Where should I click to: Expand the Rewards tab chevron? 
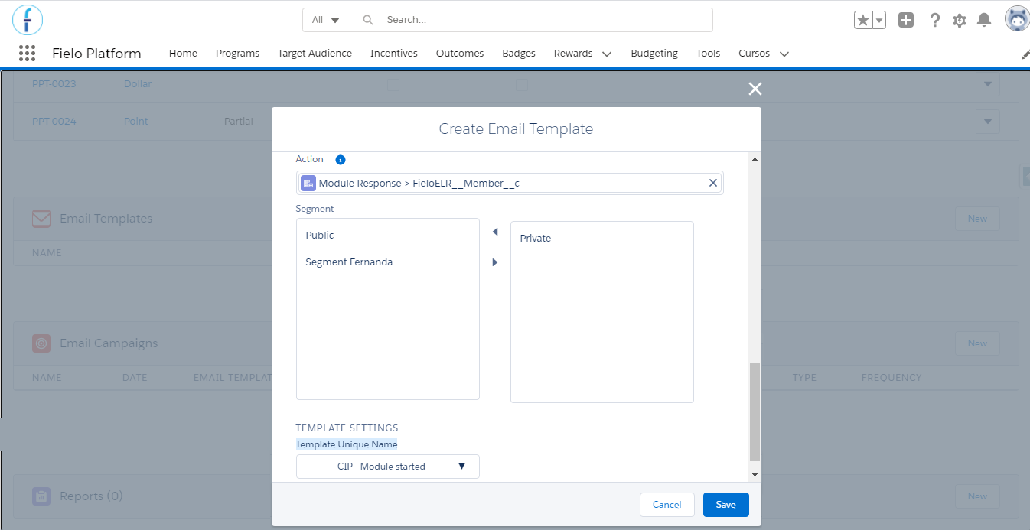click(607, 54)
